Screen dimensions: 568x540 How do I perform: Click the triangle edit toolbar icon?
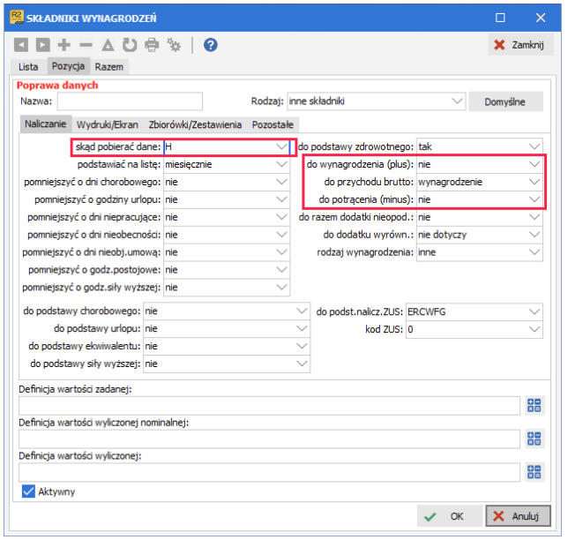(108, 45)
